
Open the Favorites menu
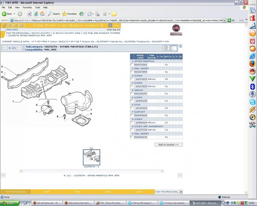click(x=27, y=7)
